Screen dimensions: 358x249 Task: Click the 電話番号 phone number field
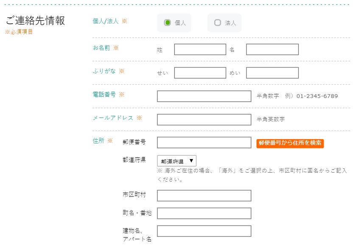click(x=204, y=96)
